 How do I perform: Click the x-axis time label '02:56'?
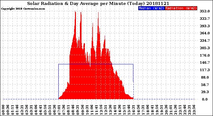coord(27,110)
